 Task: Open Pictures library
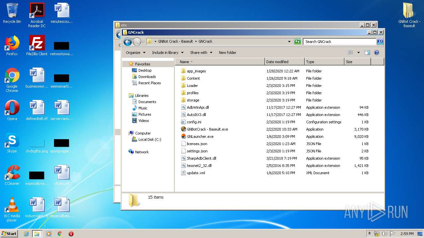(x=141, y=114)
